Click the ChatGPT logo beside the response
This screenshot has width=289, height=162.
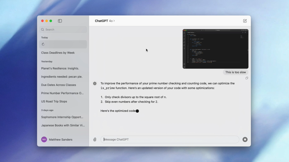[x=95, y=83]
